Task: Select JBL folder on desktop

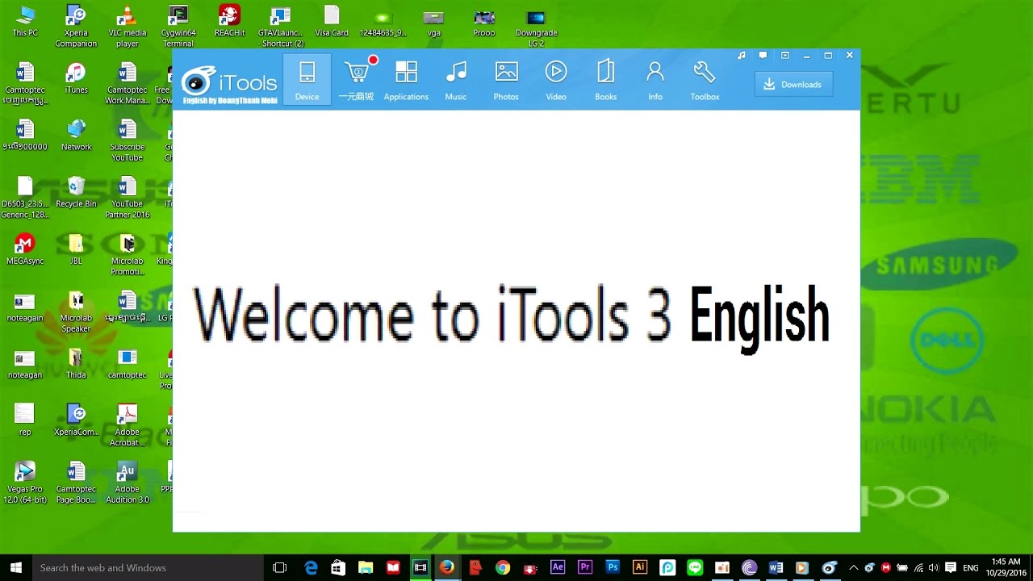Action: [x=76, y=249]
